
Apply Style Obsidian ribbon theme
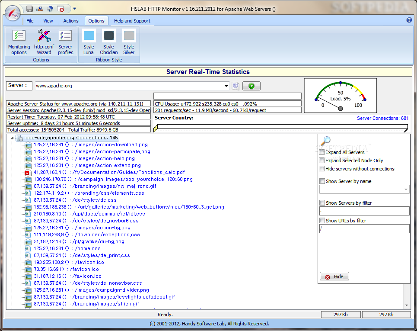coord(109,42)
